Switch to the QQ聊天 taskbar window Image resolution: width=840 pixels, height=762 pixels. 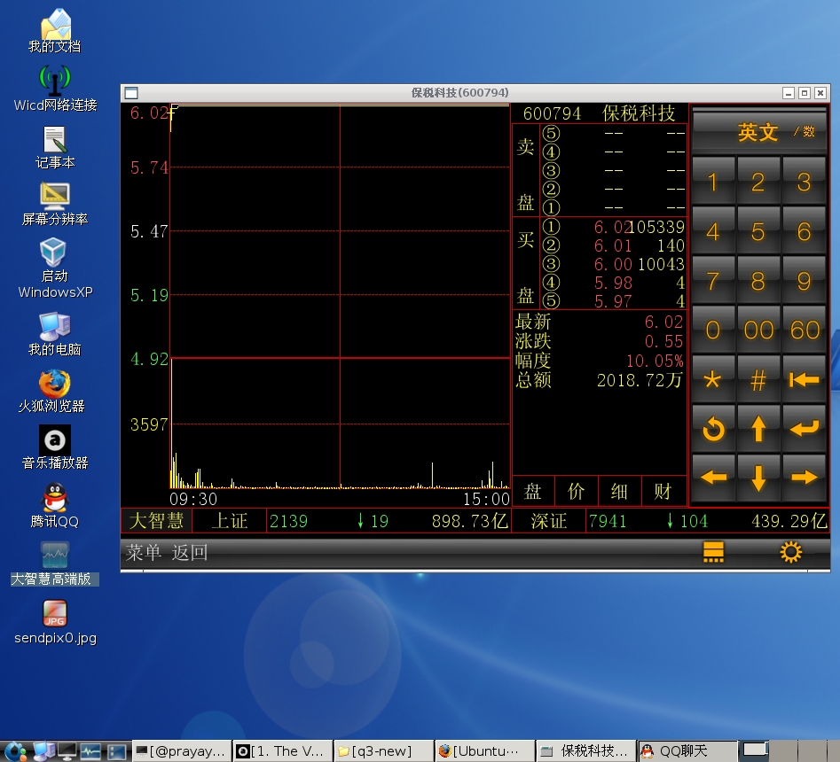[x=687, y=751]
